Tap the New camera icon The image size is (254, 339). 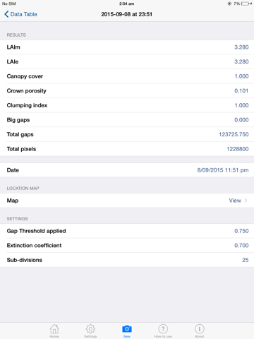click(x=127, y=329)
